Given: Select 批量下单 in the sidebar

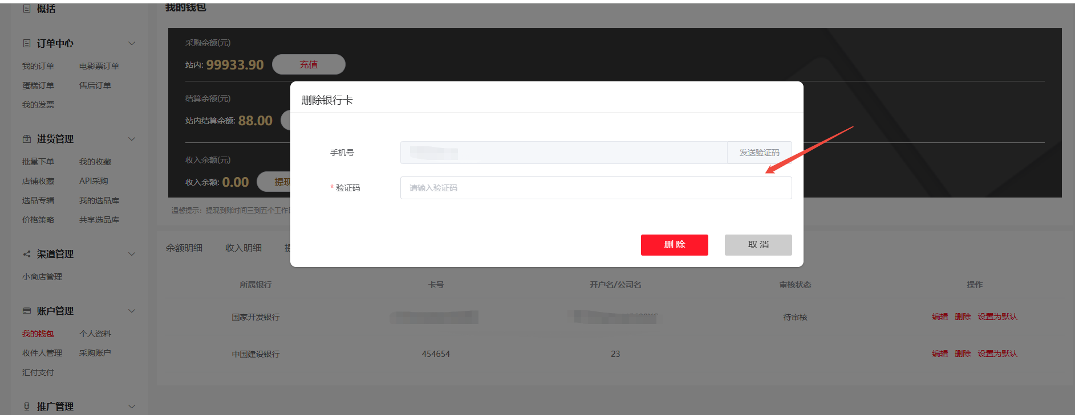Looking at the screenshot, I should click(38, 162).
